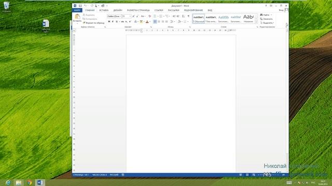Click the Copy (Копировать) command
The width and height of the screenshot is (332, 186).
click(x=90, y=19)
